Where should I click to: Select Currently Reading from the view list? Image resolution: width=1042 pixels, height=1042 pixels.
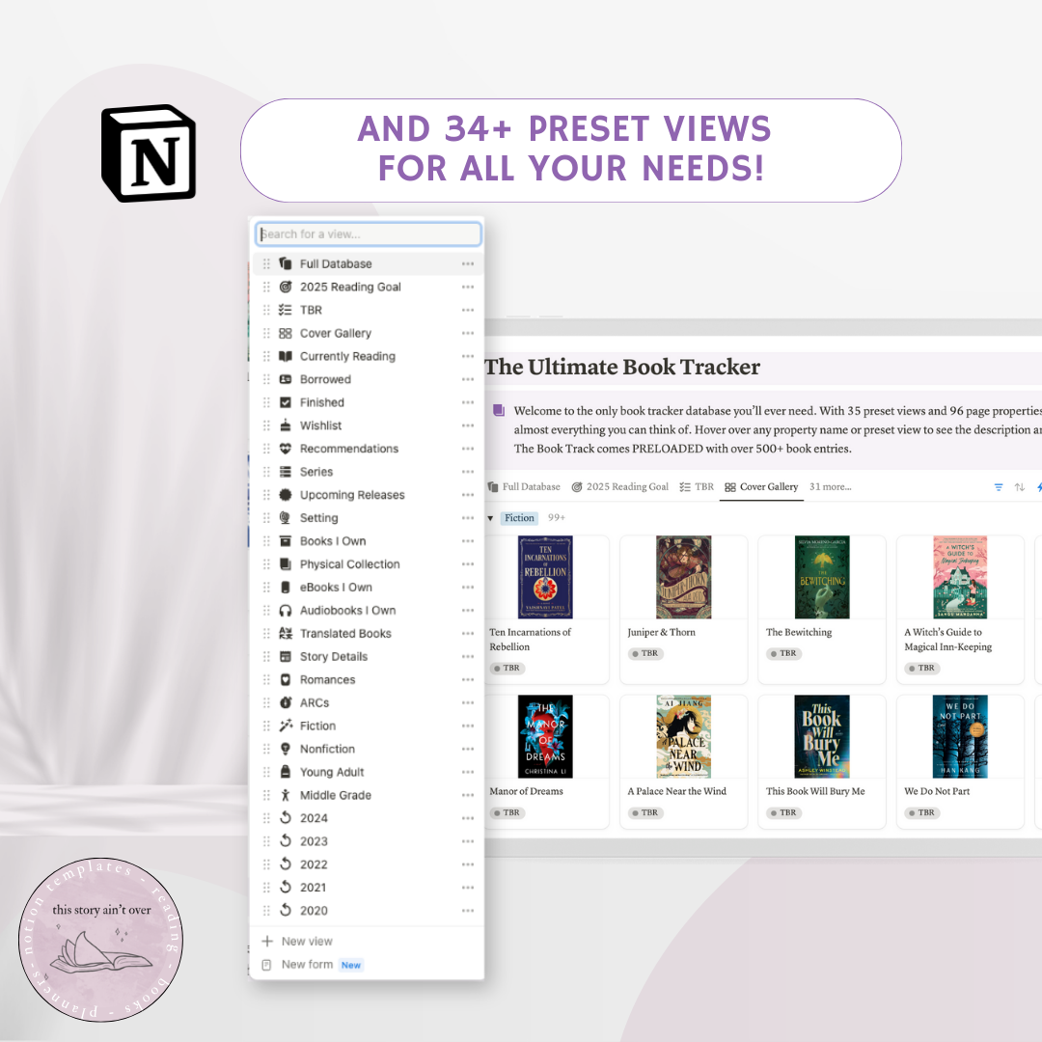(x=347, y=356)
